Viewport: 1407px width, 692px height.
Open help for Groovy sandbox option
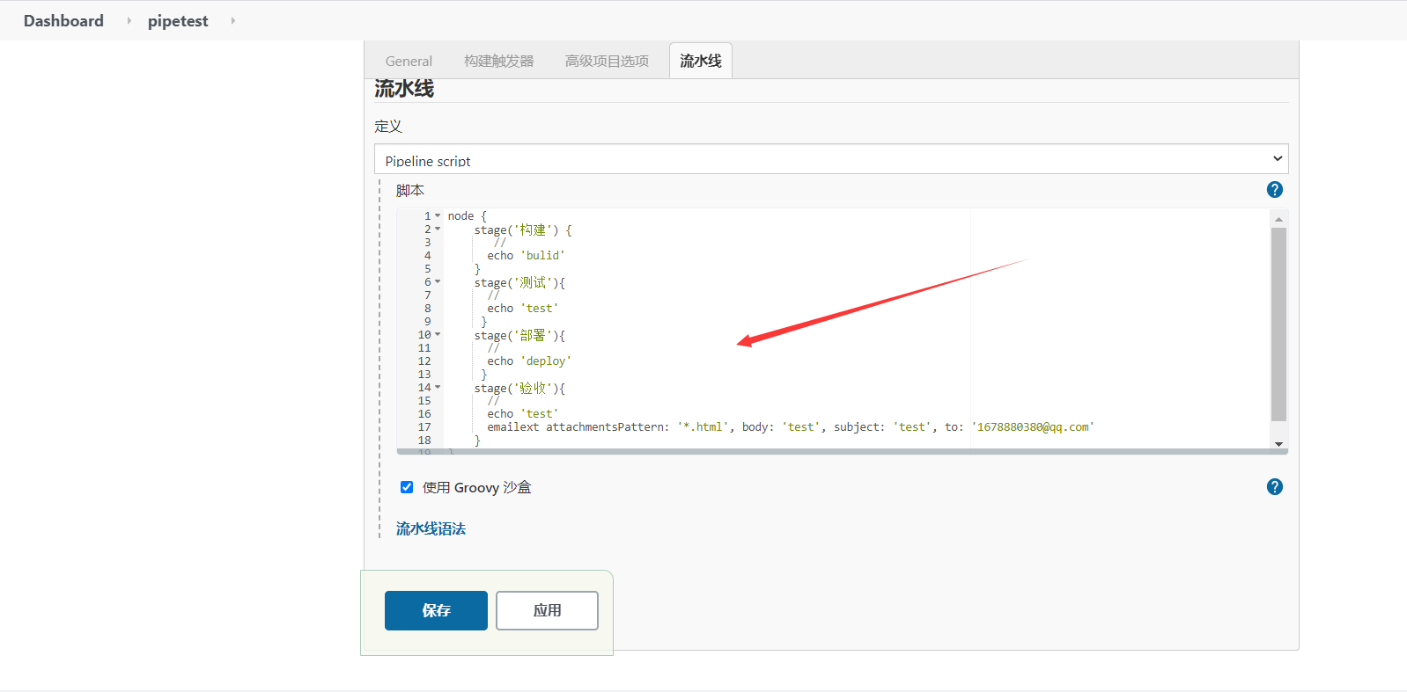pos(1274,487)
